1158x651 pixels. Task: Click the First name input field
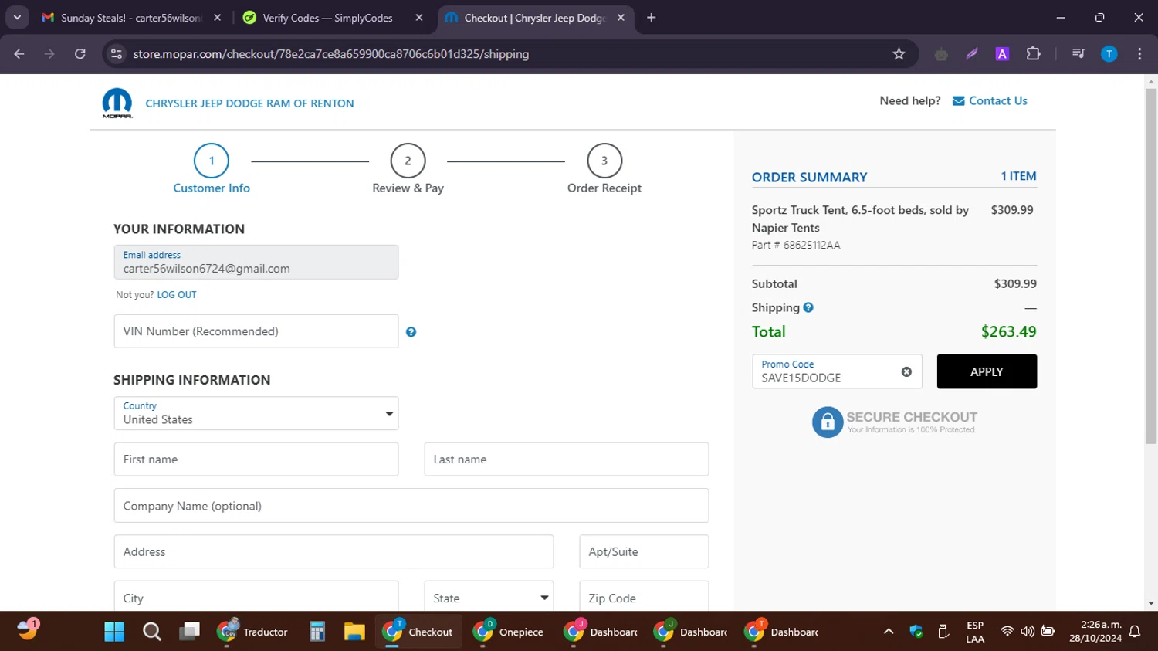(x=256, y=459)
